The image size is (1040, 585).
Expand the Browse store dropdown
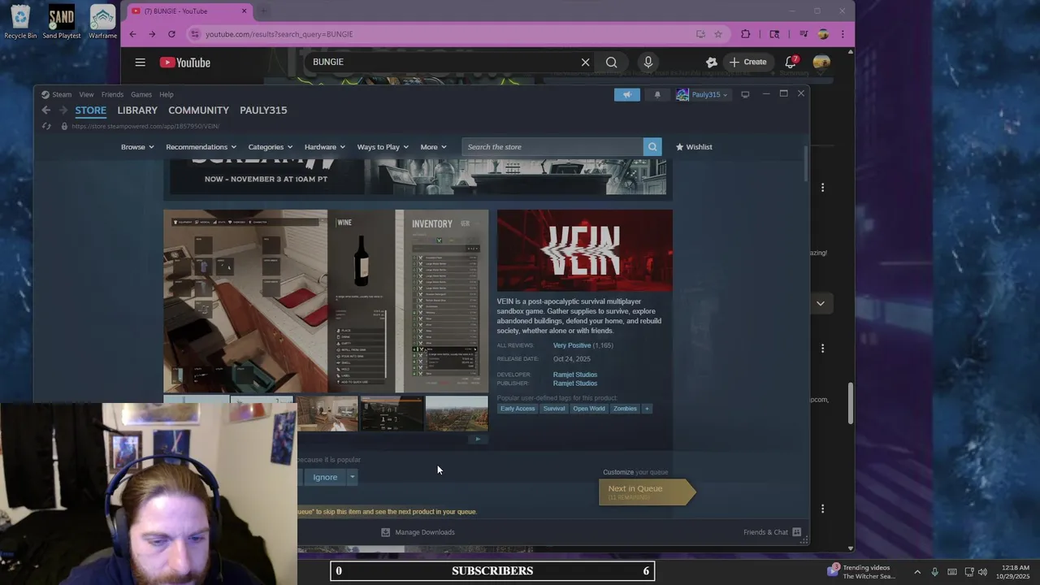click(137, 147)
